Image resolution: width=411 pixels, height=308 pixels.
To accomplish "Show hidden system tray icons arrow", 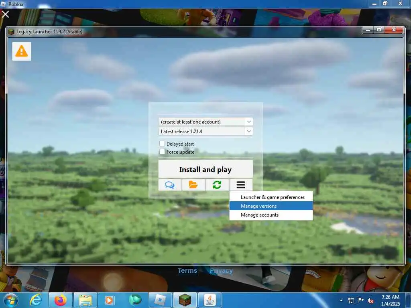I will pyautogui.click(x=341, y=300).
